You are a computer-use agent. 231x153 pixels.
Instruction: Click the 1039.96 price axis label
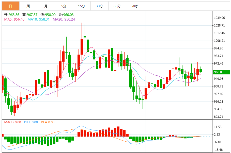click(x=220, y=18)
